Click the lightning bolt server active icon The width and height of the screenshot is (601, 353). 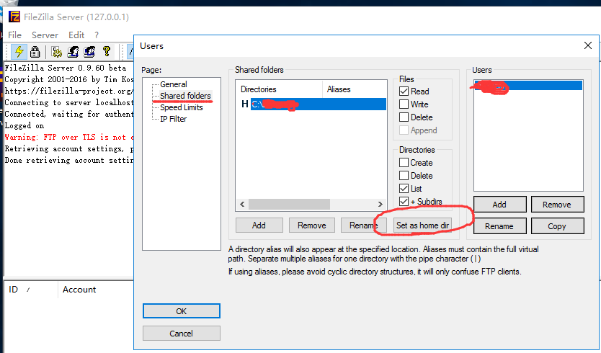(x=18, y=51)
